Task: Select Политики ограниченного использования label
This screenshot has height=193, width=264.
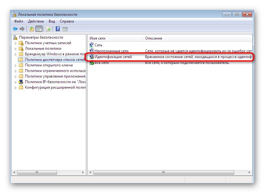Action: click(x=55, y=71)
